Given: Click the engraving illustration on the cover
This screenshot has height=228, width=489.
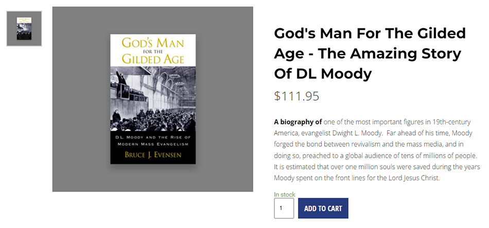Looking at the screenshot, I should 153,98.
